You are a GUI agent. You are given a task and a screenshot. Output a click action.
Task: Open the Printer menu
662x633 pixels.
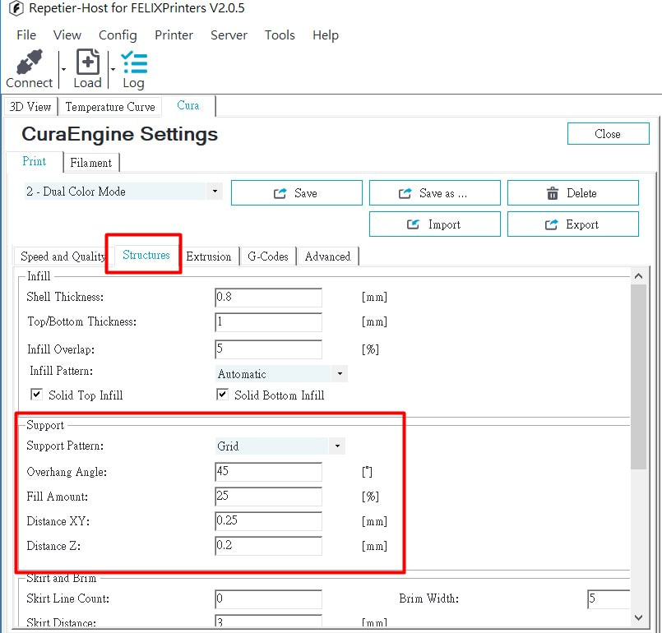pyautogui.click(x=174, y=35)
